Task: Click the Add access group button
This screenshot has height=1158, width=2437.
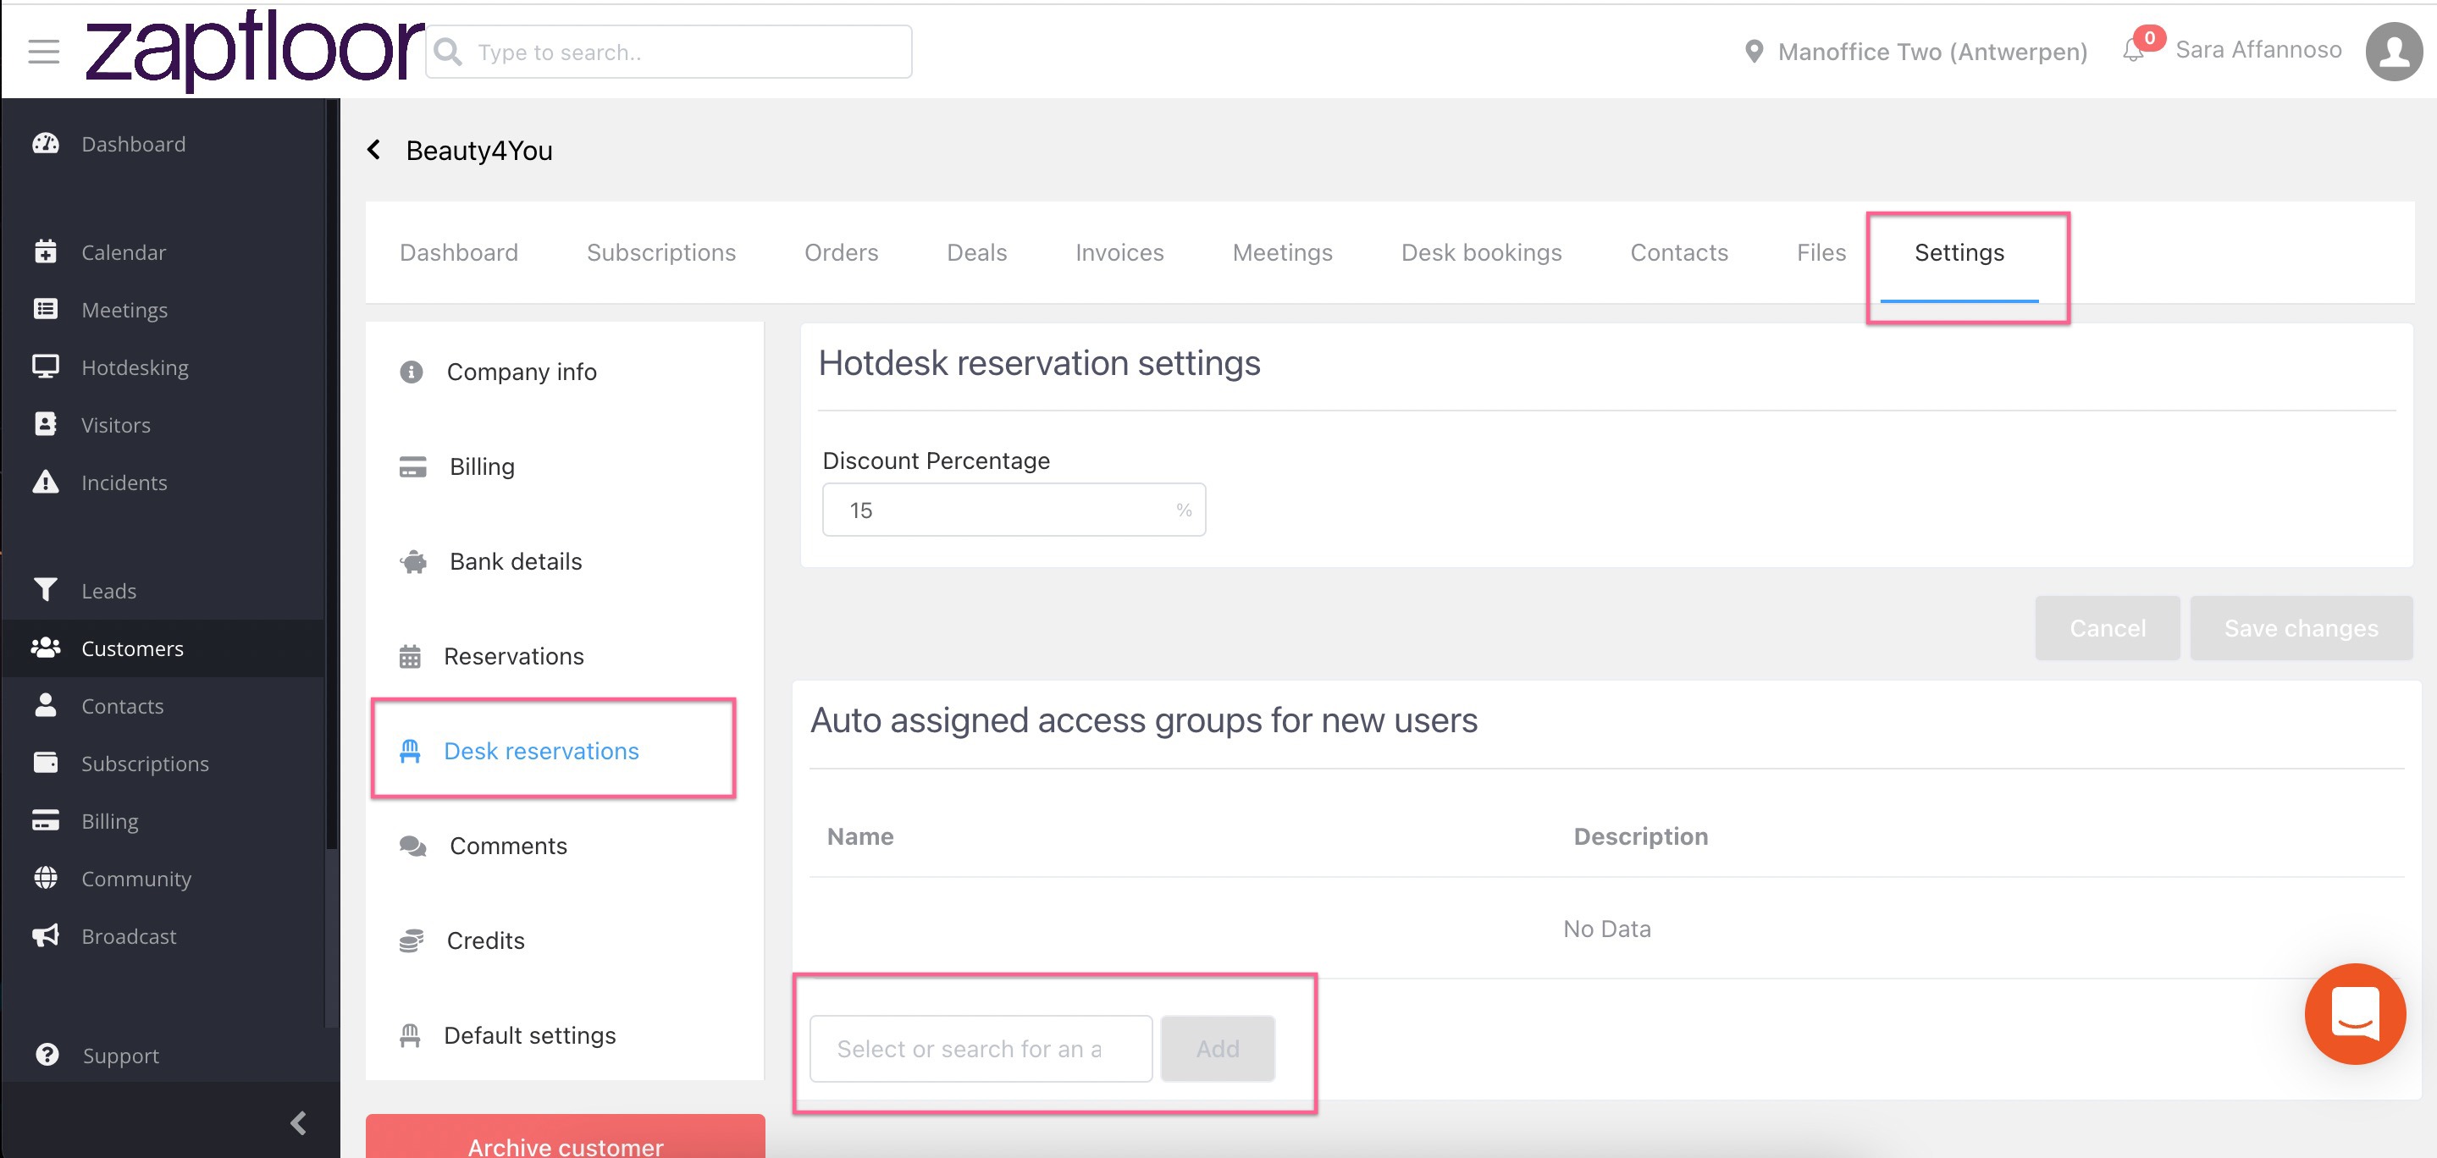Action: click(x=1218, y=1048)
